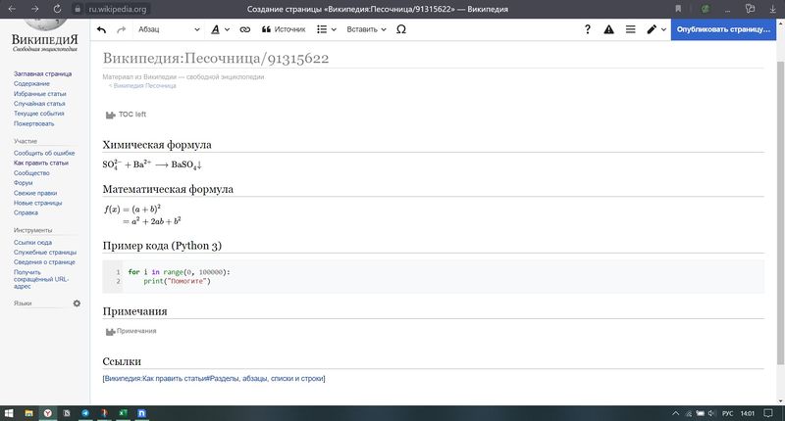Switch editor mode via pencil dropdown

click(x=655, y=29)
